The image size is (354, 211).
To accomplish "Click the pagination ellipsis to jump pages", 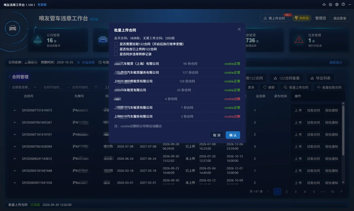I will pos(323,192).
